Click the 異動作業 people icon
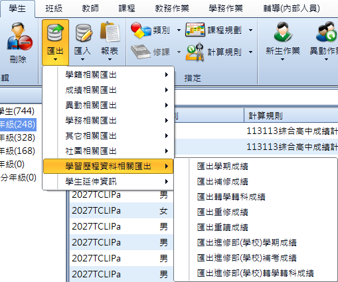This screenshot has width=338, height=282. [326, 32]
